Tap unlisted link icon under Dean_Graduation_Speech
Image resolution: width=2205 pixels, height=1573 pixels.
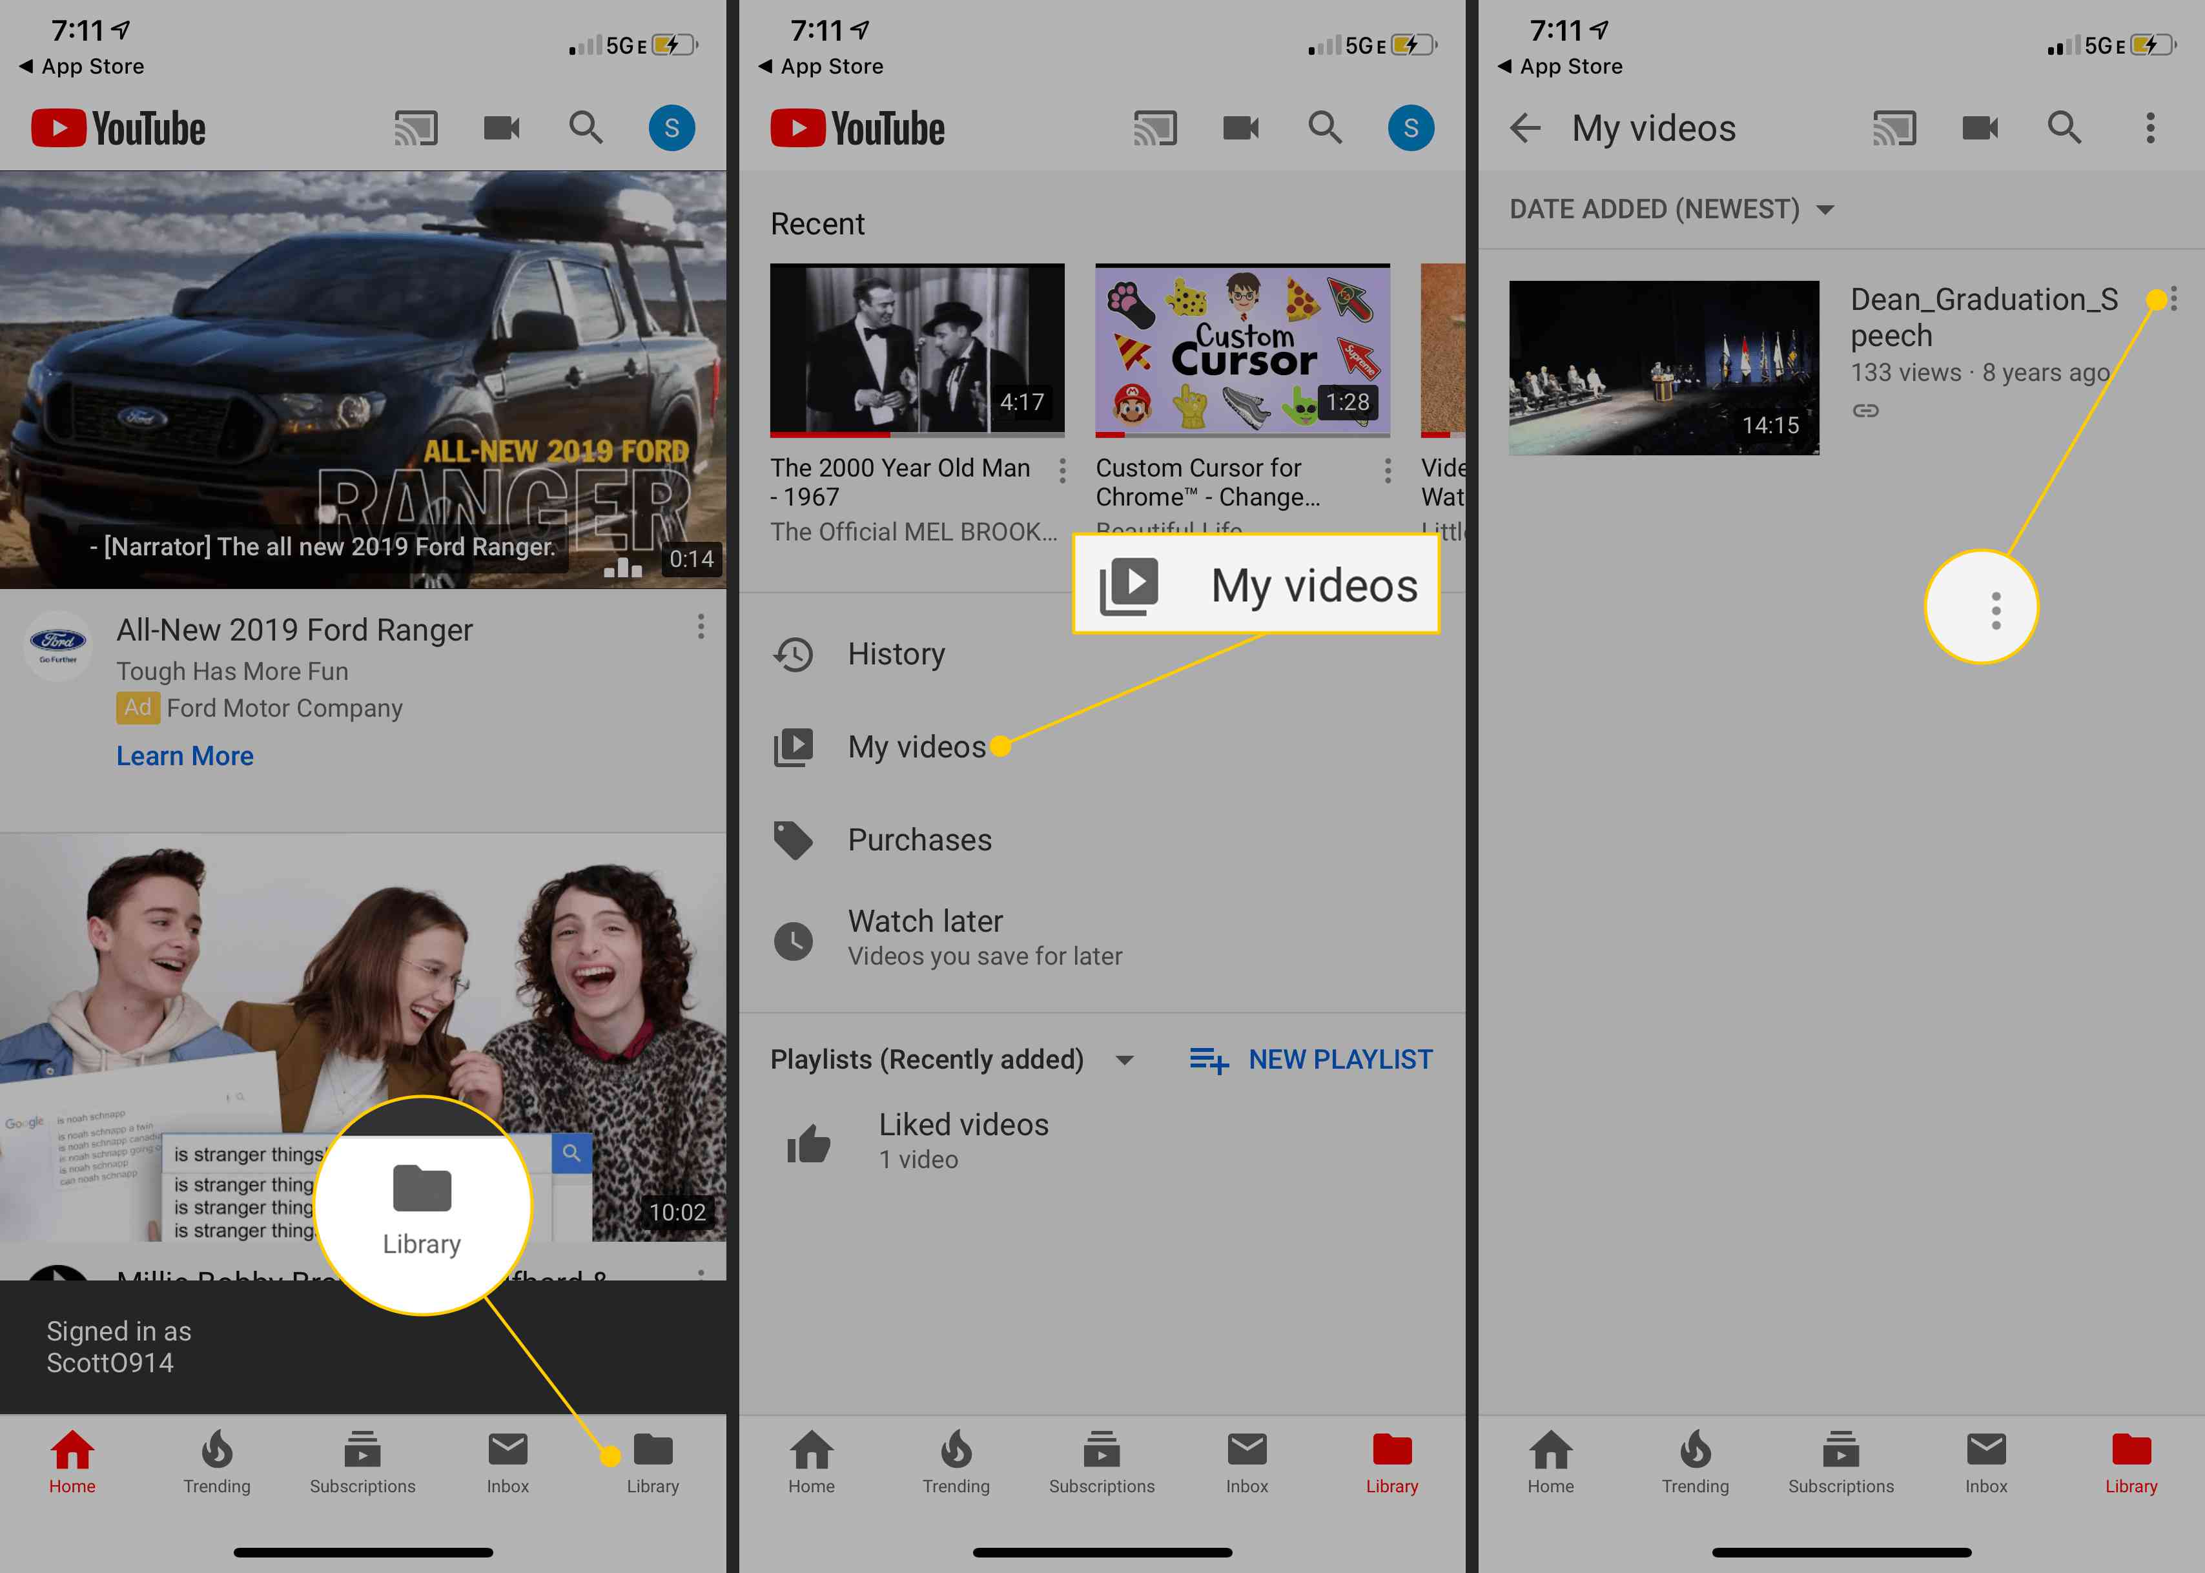tap(1865, 411)
